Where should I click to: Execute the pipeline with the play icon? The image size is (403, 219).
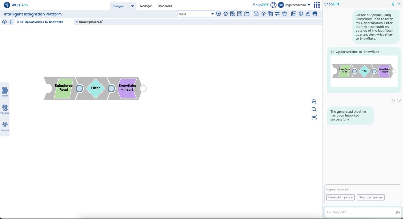pos(219,14)
